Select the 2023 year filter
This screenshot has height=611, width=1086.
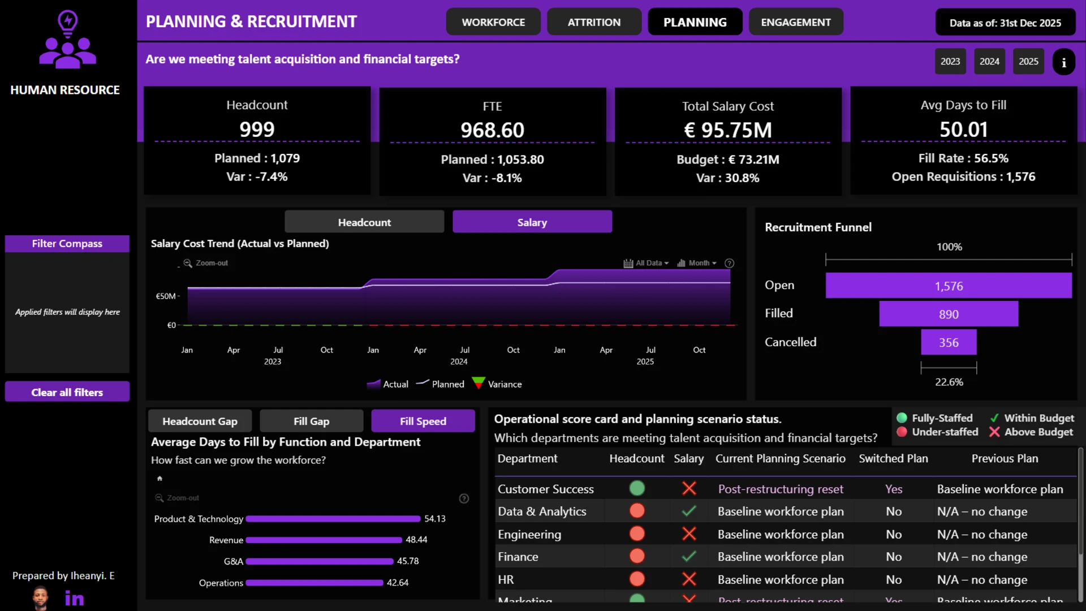[950, 62]
